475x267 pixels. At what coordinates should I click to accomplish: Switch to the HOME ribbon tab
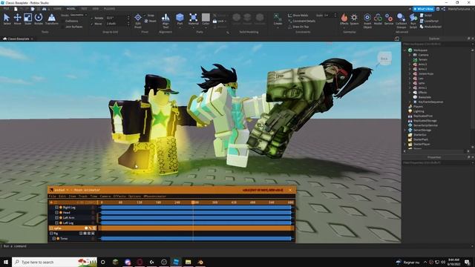pos(57,9)
